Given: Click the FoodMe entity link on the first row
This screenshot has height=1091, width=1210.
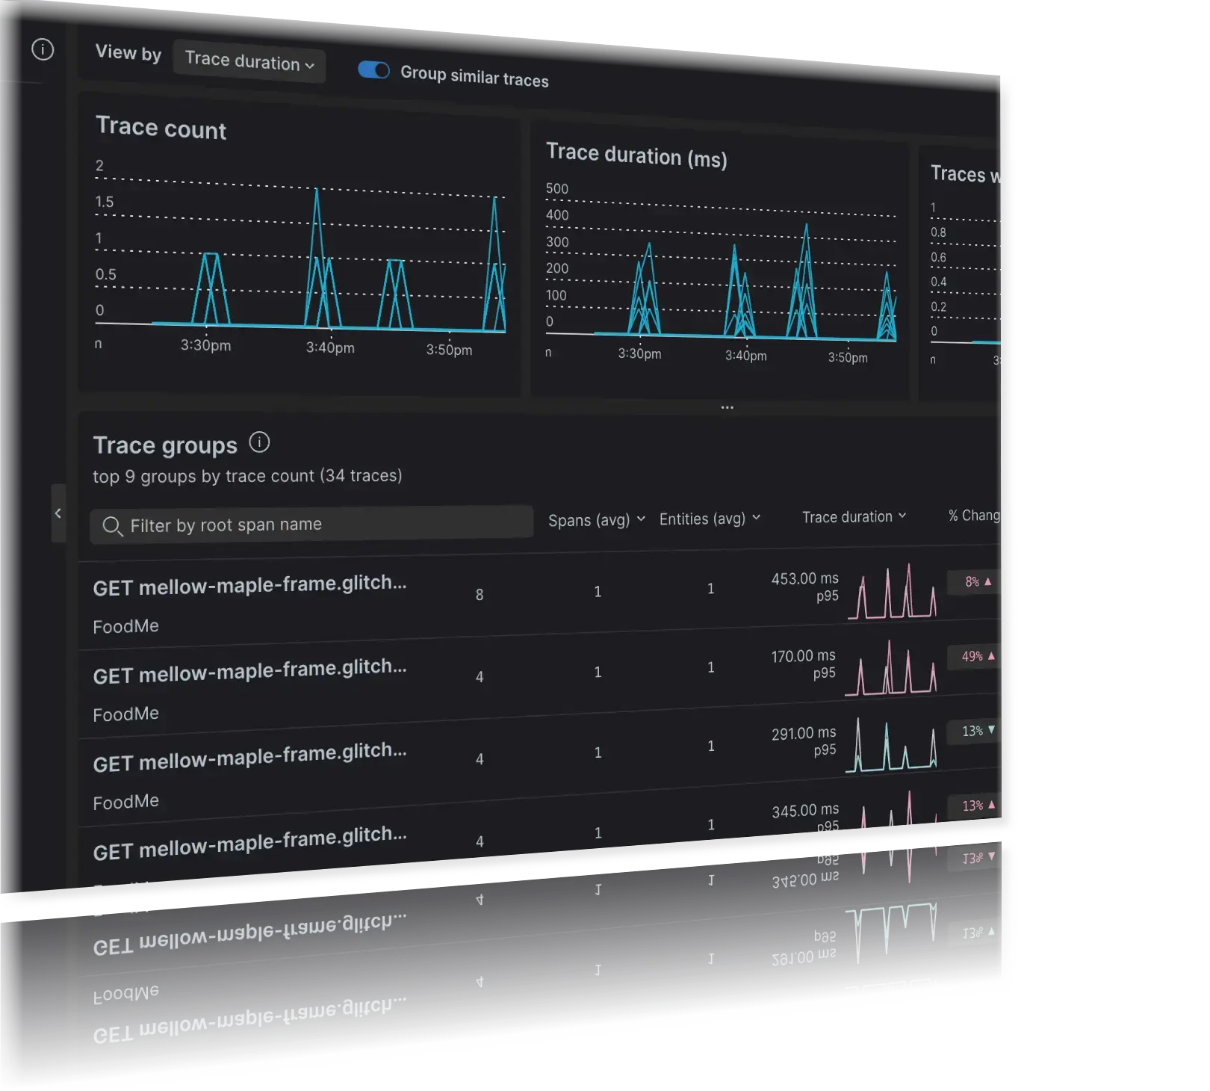Looking at the screenshot, I should [x=125, y=625].
